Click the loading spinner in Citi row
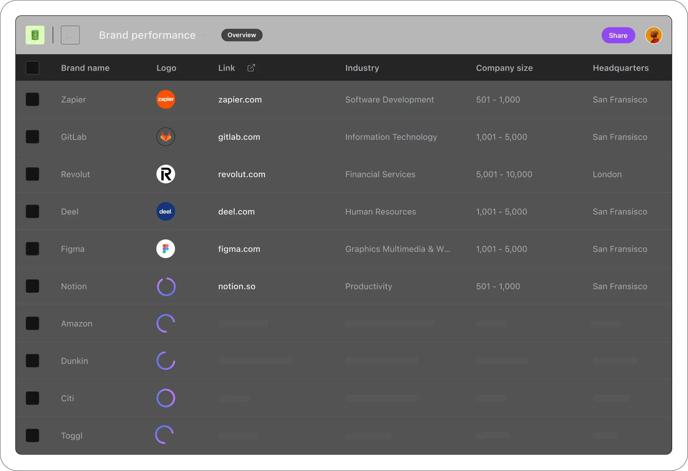The width and height of the screenshot is (688, 471). coord(165,398)
